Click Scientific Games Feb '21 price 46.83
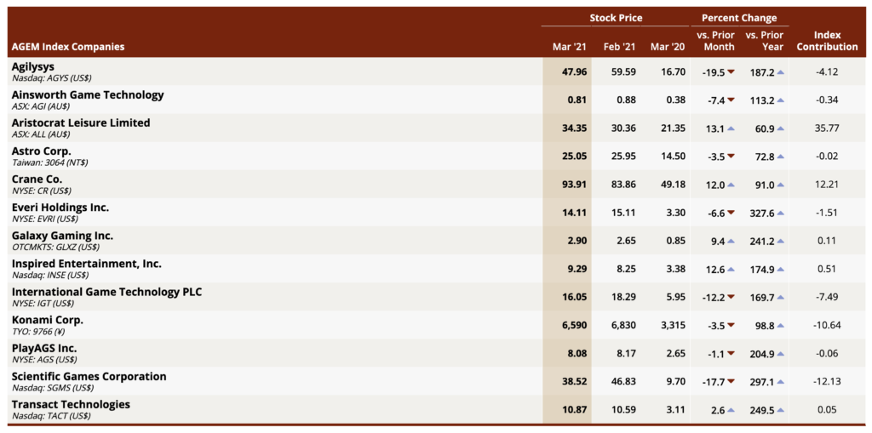 click(623, 382)
